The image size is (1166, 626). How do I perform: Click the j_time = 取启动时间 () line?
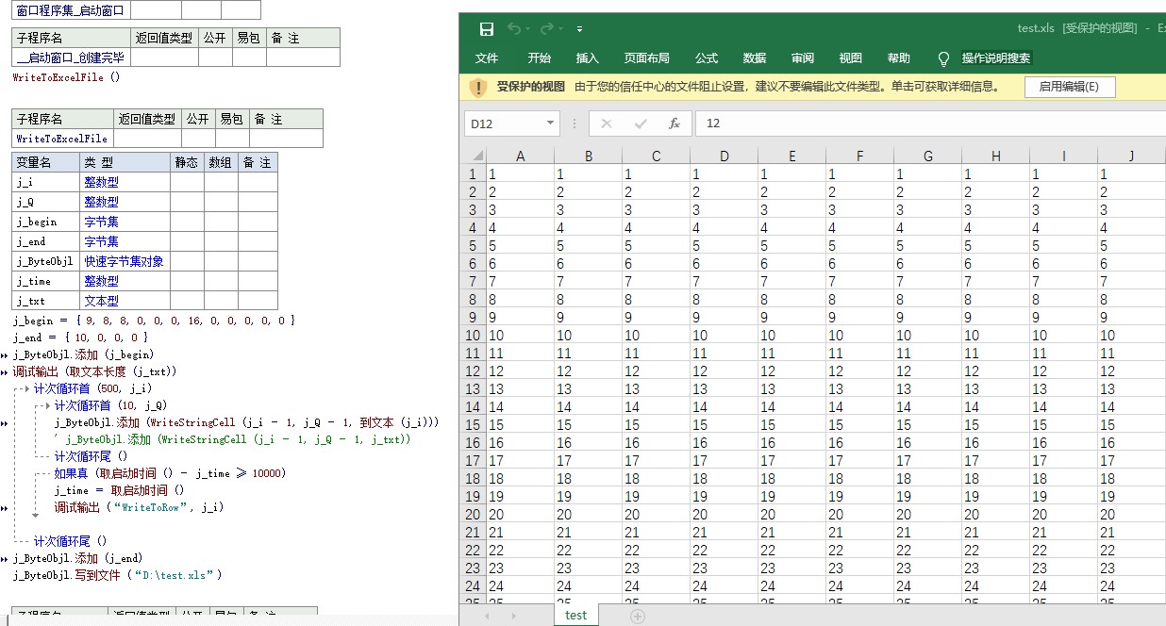coord(119,490)
